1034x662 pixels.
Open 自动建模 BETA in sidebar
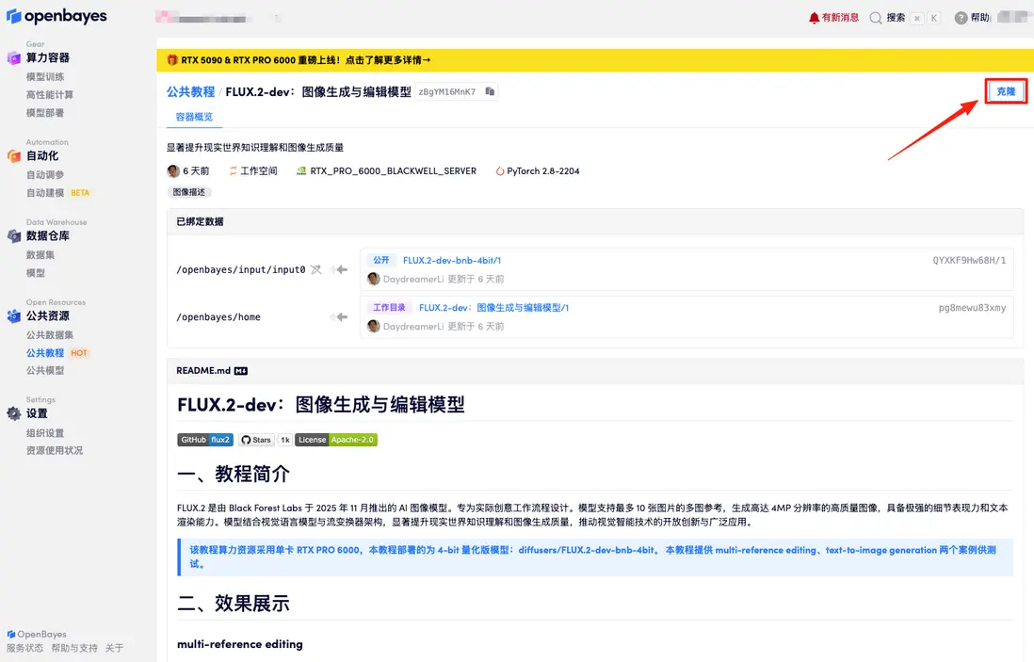point(57,192)
